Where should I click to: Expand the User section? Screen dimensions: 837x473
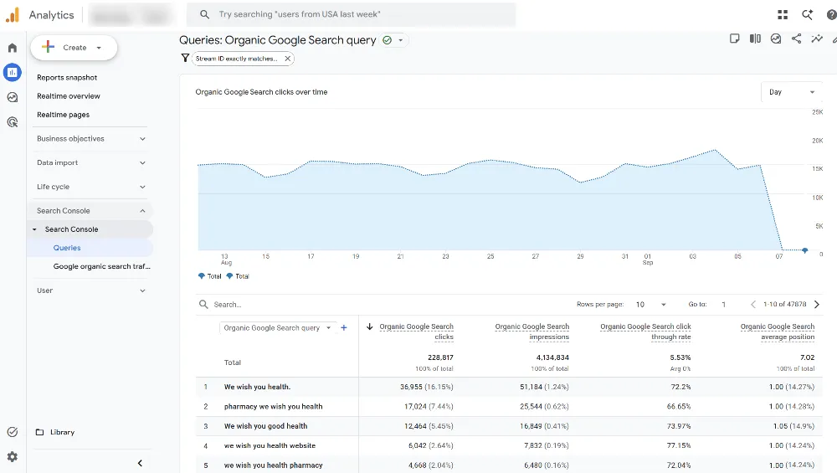click(90, 290)
